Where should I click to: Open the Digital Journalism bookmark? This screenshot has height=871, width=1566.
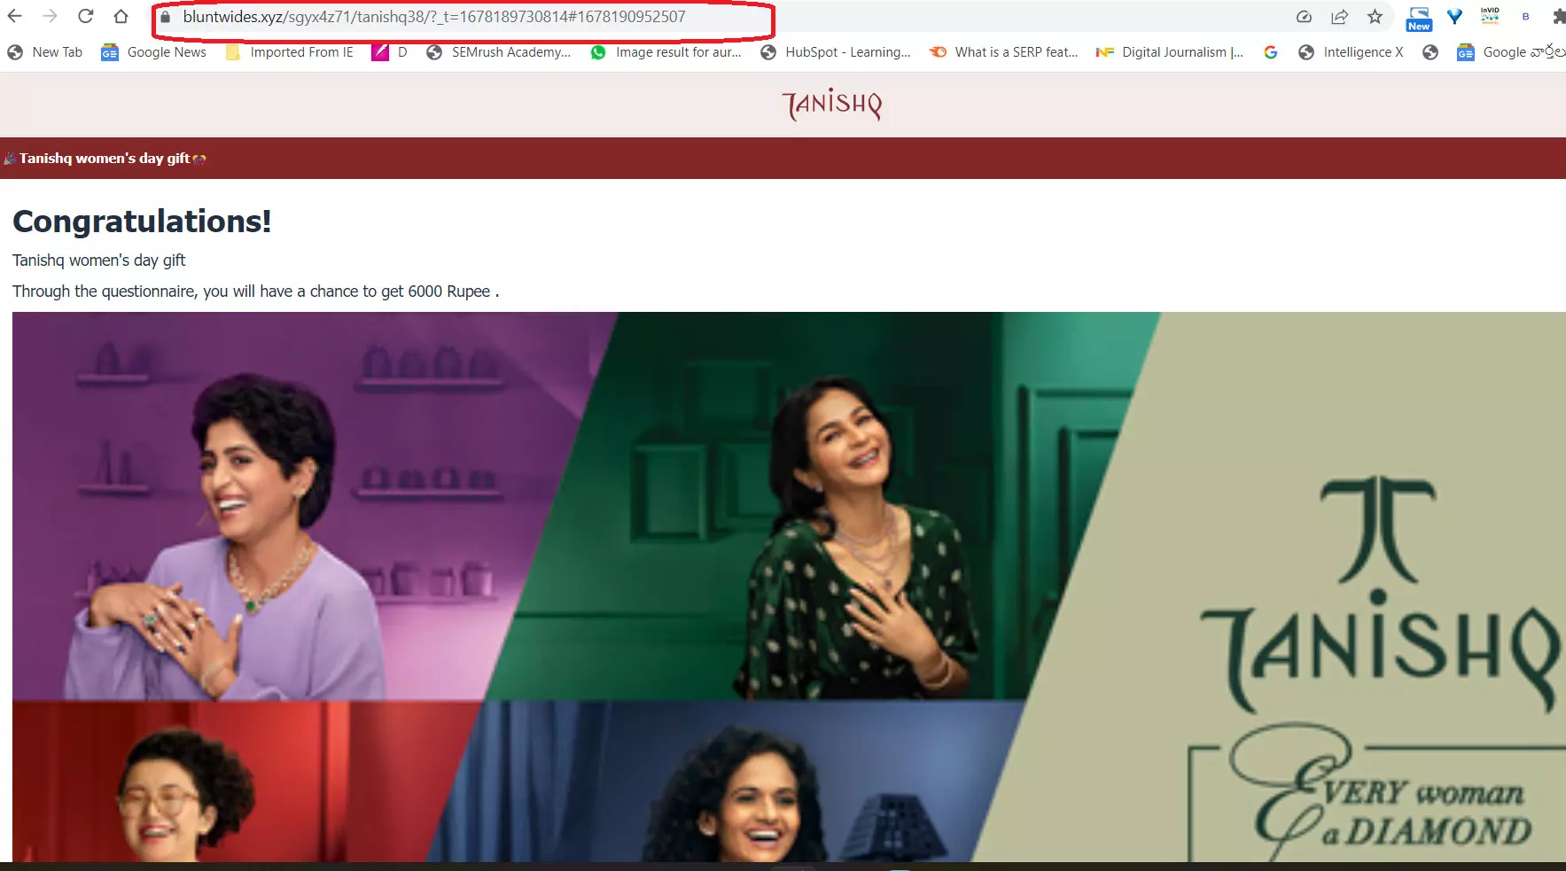pos(1170,52)
